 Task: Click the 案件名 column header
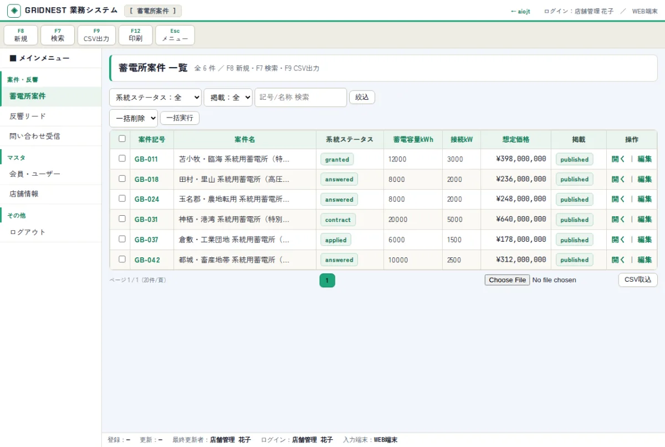(245, 139)
